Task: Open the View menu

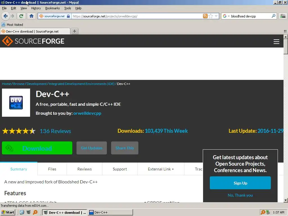Action: click(24, 8)
